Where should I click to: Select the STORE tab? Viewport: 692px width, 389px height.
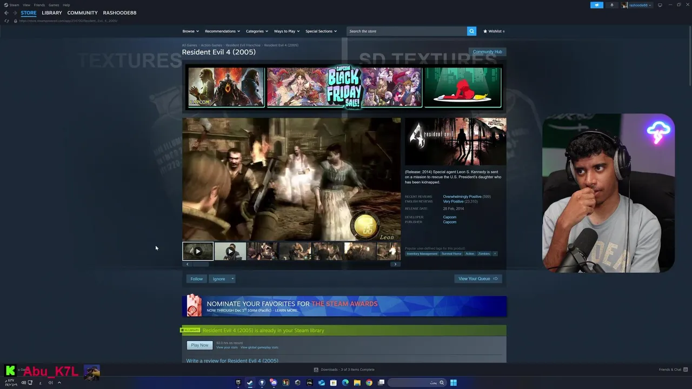29,12
